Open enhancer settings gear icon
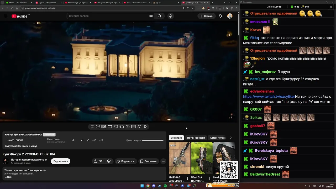 (145, 127)
